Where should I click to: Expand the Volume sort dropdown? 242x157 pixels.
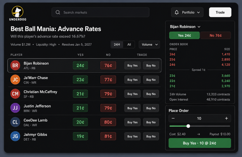point(149,44)
